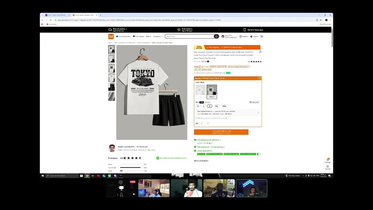Click the seller link after Sold by
Image resolution: width=373 pixels, height=210 pixels.
[x=208, y=62]
